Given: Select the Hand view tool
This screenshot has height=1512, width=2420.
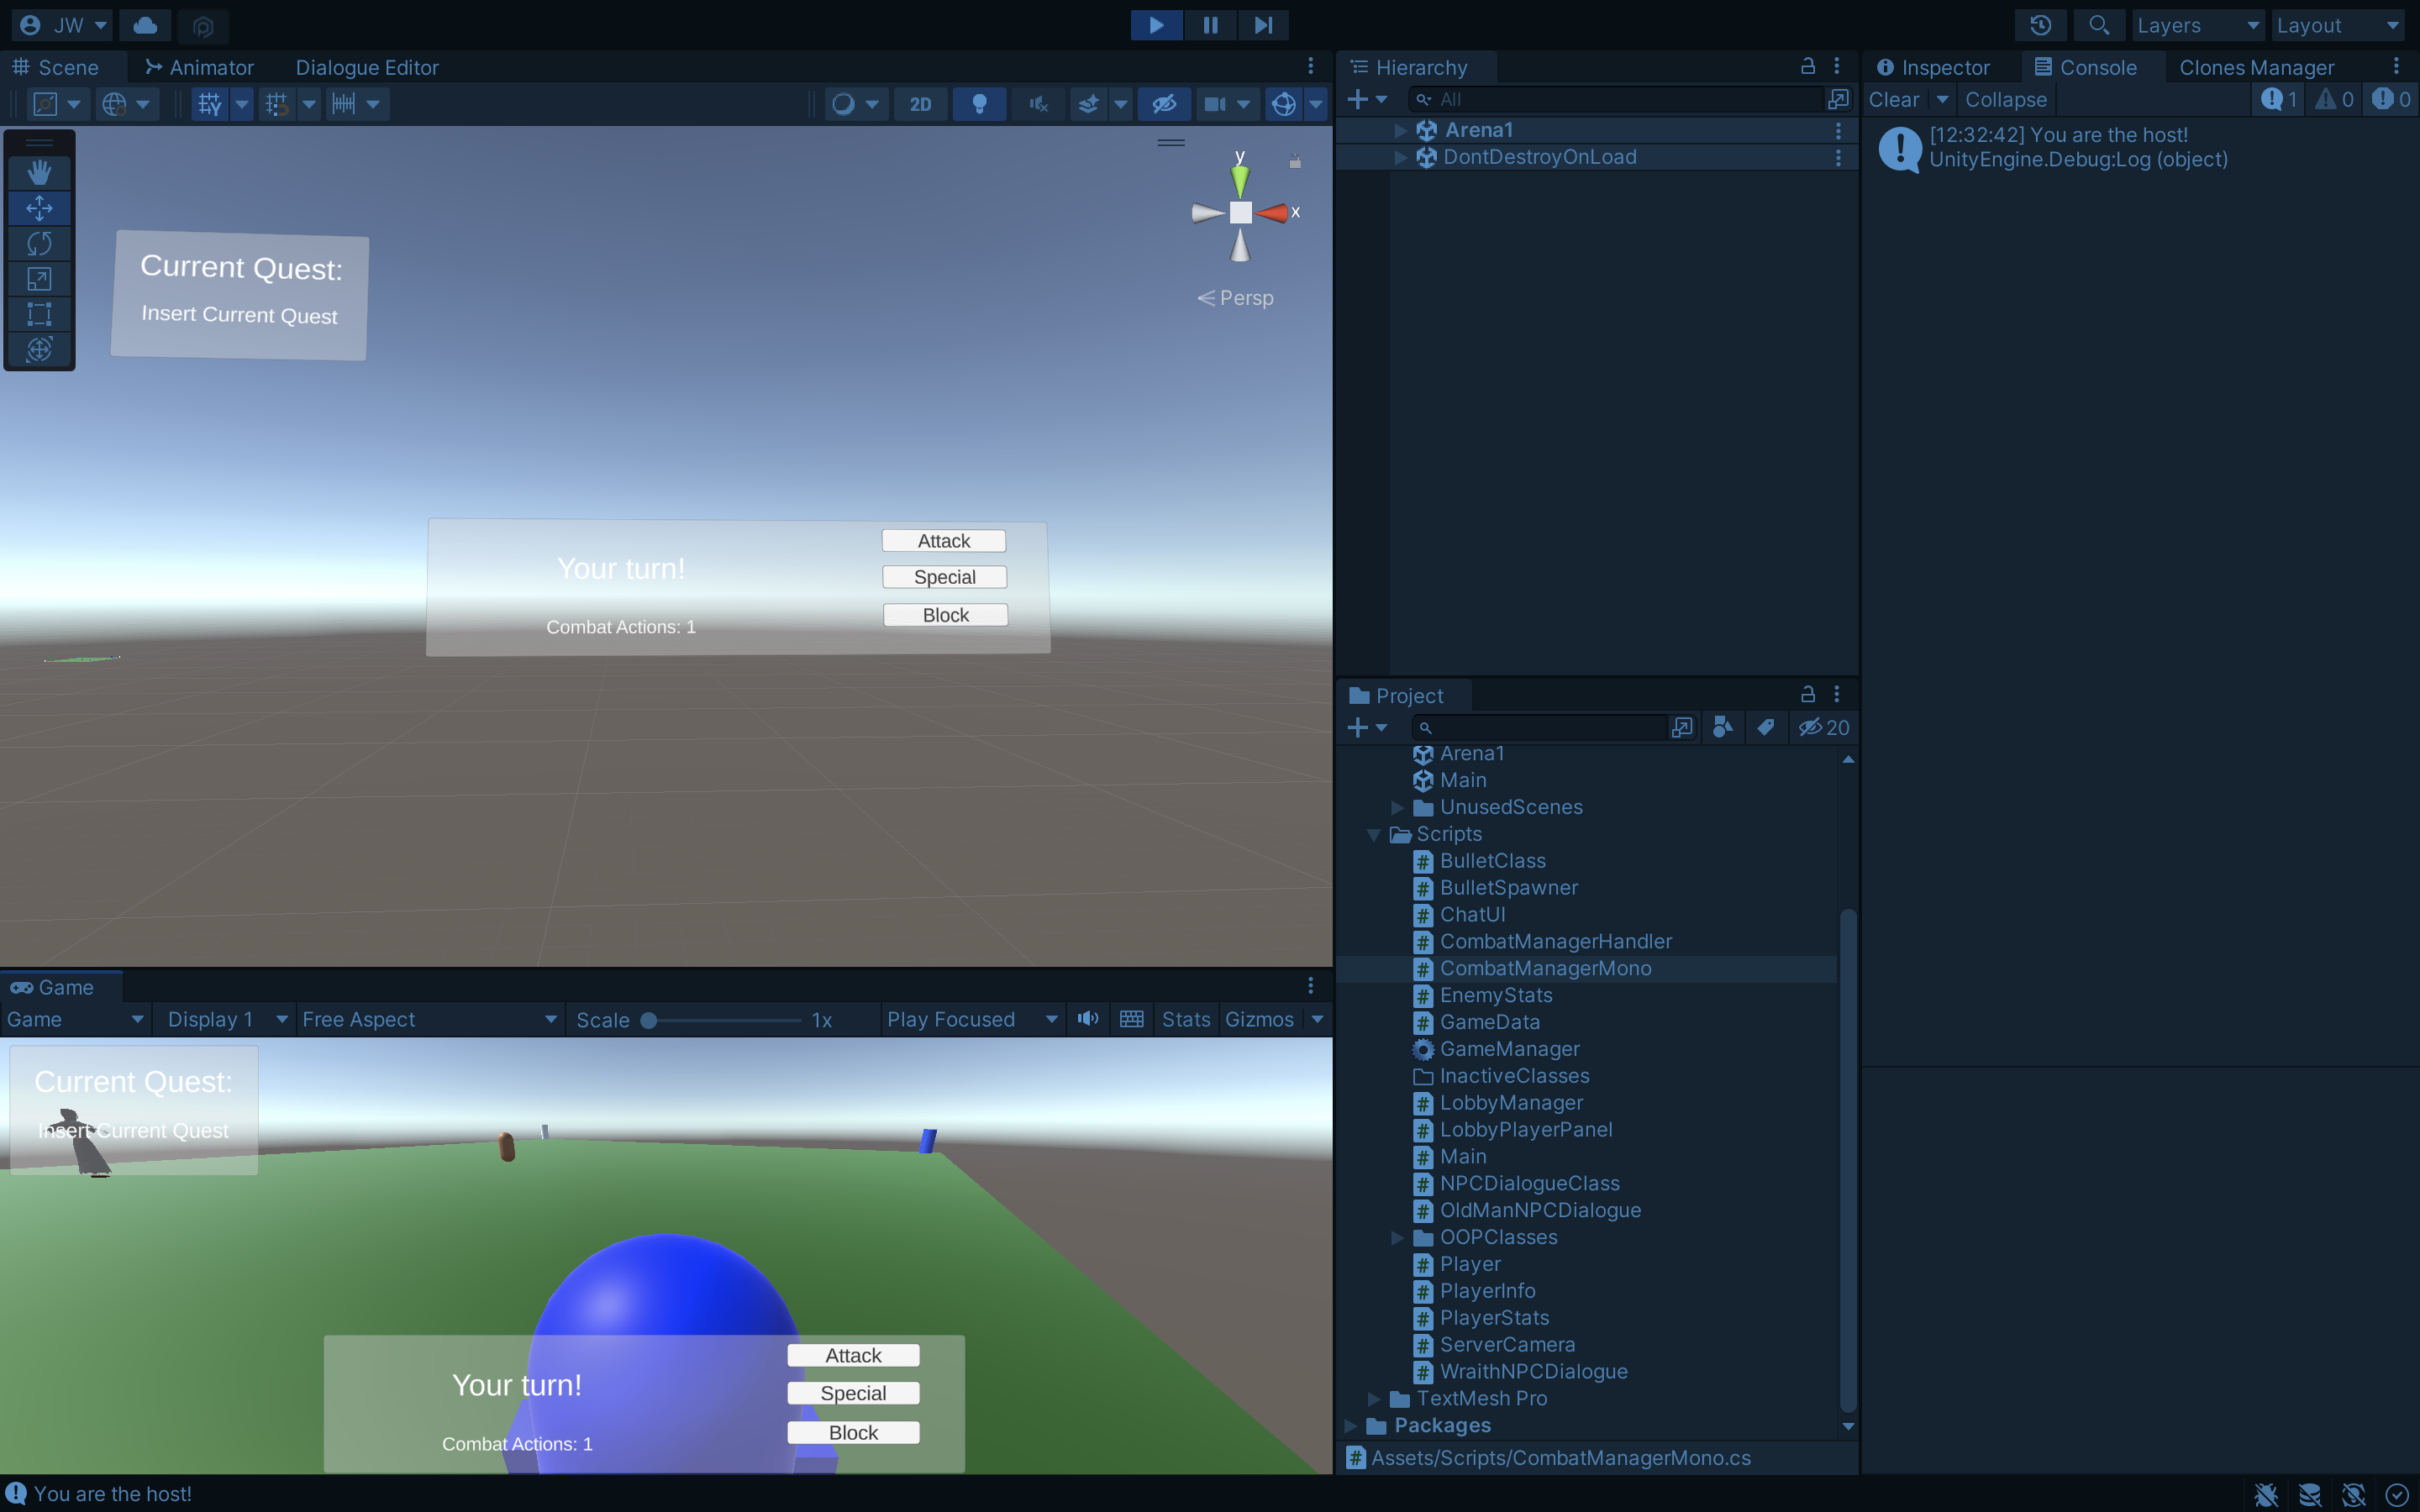Looking at the screenshot, I should point(39,172).
